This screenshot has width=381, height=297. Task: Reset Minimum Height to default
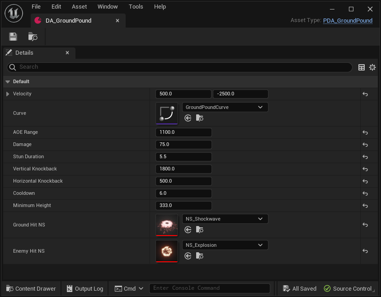tap(365, 206)
